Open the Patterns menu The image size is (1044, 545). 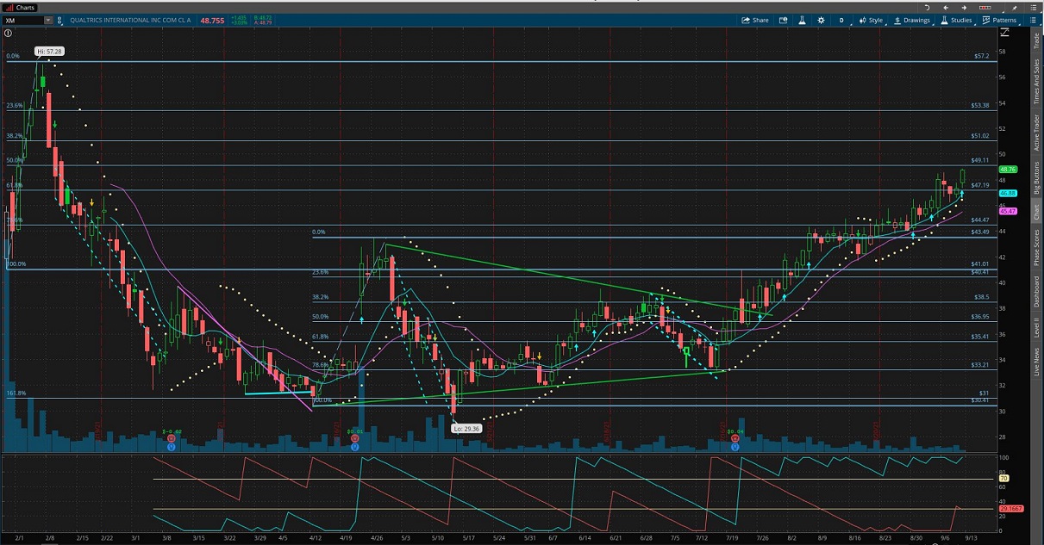[999, 20]
